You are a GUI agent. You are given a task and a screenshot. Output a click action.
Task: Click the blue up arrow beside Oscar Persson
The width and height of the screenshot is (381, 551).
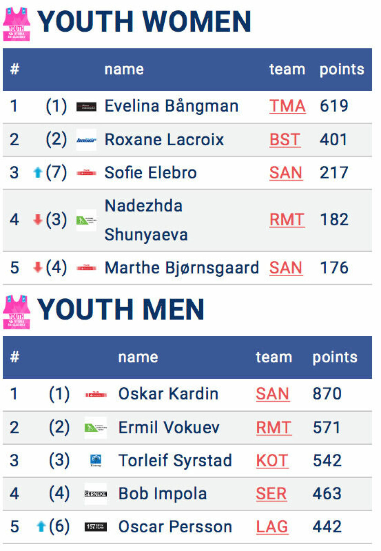pyautogui.click(x=41, y=527)
